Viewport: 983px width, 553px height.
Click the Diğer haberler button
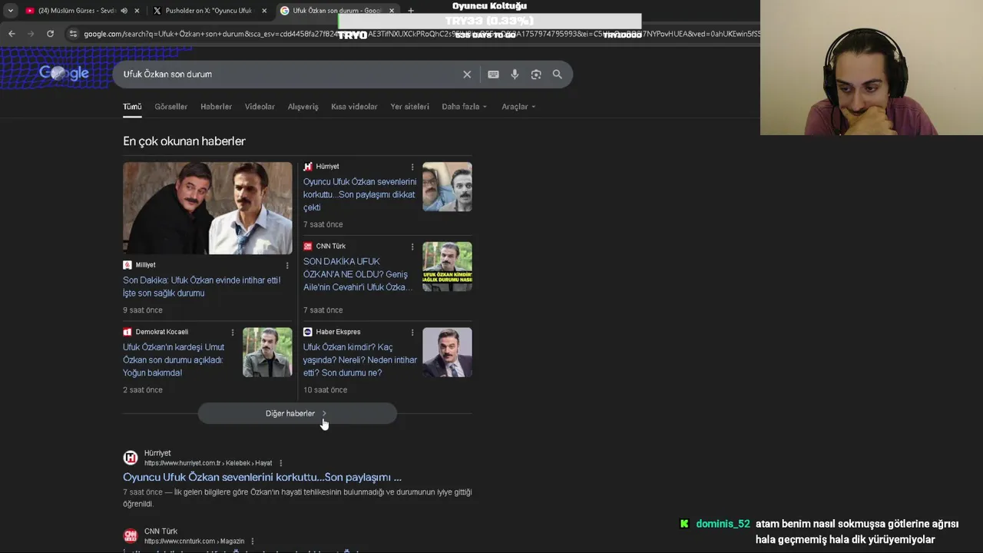[297, 413]
